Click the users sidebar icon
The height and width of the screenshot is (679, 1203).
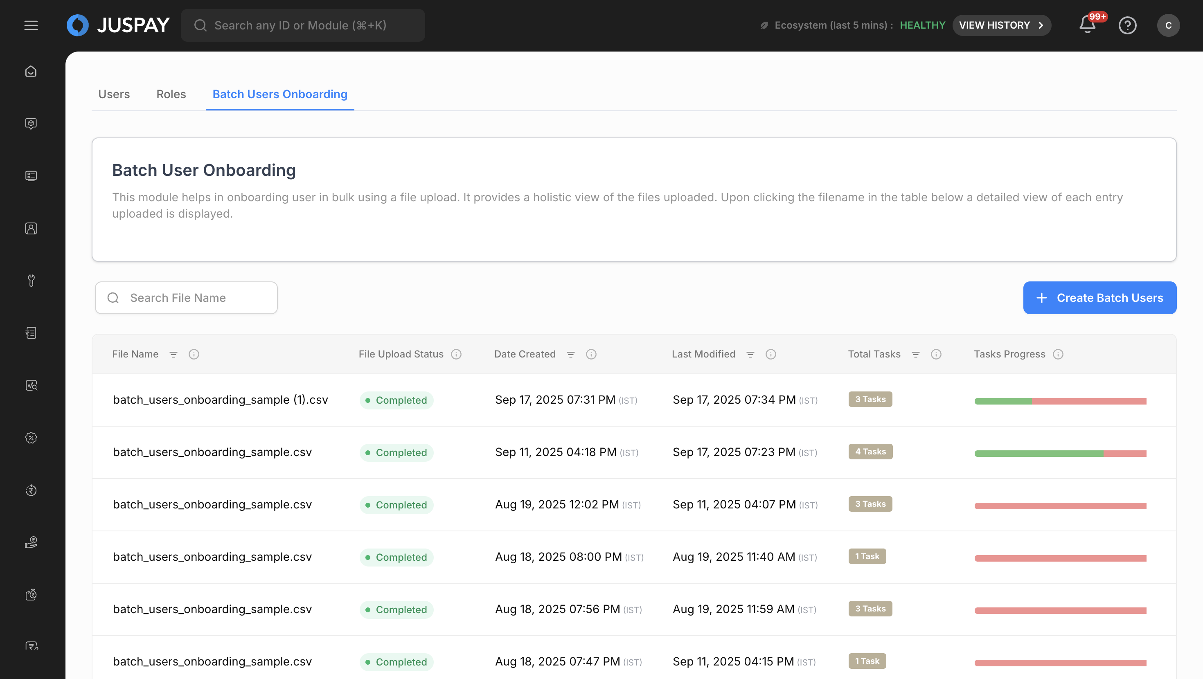pos(31,228)
